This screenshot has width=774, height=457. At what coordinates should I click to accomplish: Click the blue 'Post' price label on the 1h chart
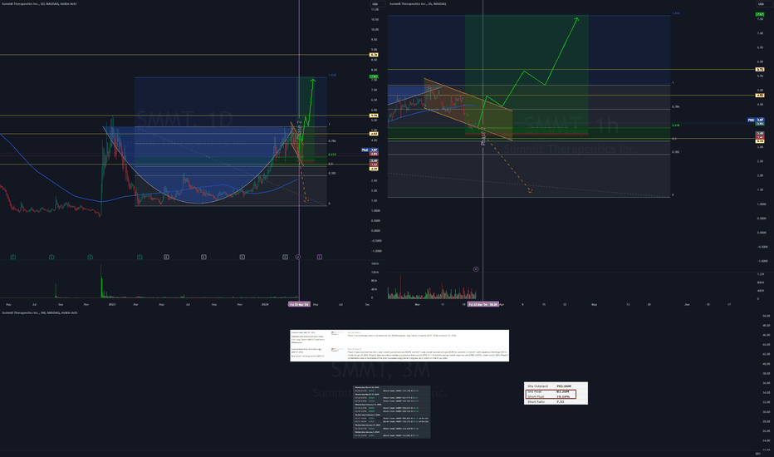tap(756, 120)
